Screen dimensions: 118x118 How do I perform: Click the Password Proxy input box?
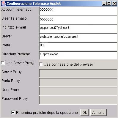tap(78, 100)
